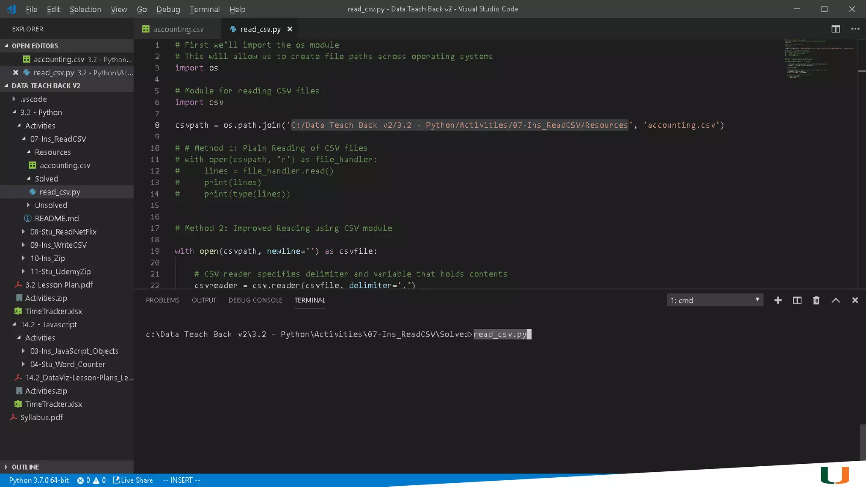Add a new terminal with plus icon
The height and width of the screenshot is (487, 866).
[778, 300]
